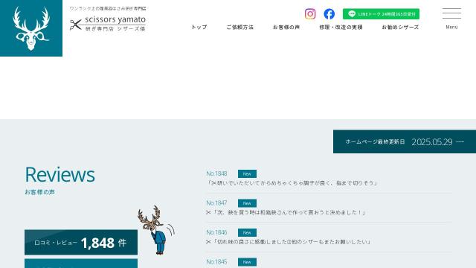Open the Instagram icon link

(310, 14)
